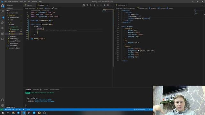This screenshot has height=115, width=205.
Task: Open the vue file inside components folder
Action: (x=14, y=29)
